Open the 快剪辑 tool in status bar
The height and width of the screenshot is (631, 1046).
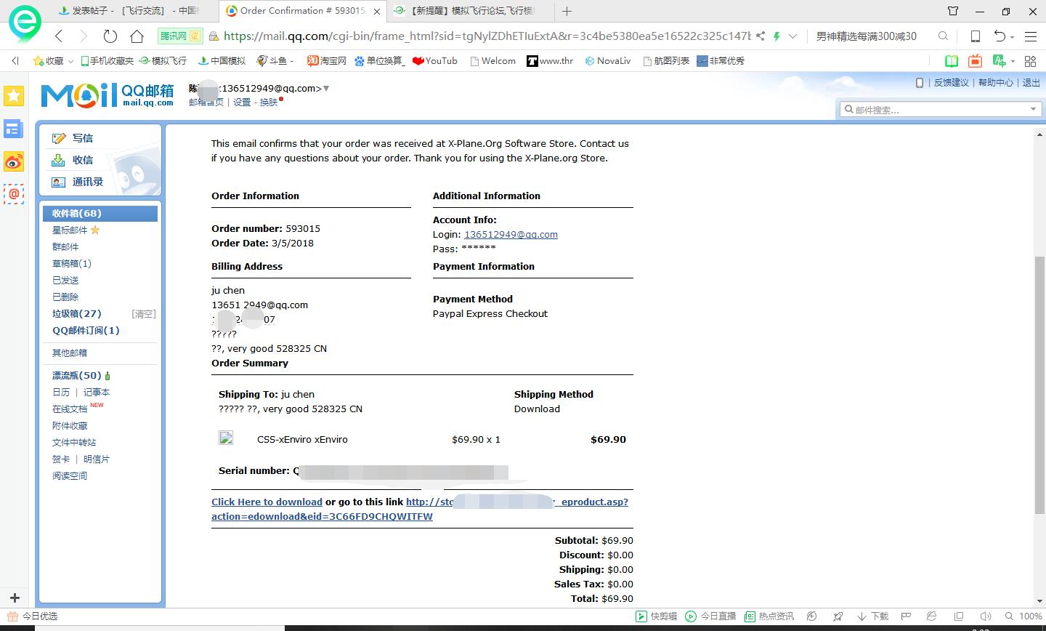pos(657,616)
